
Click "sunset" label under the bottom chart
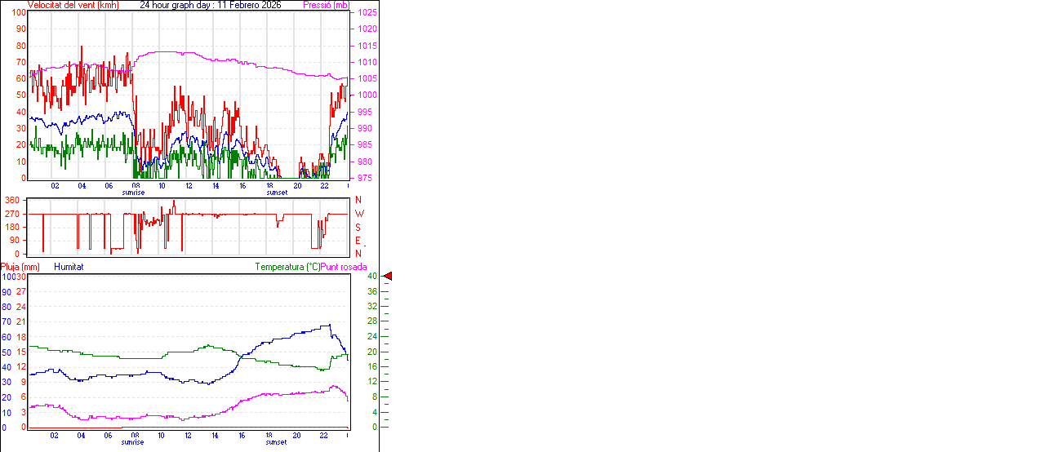pos(276,442)
